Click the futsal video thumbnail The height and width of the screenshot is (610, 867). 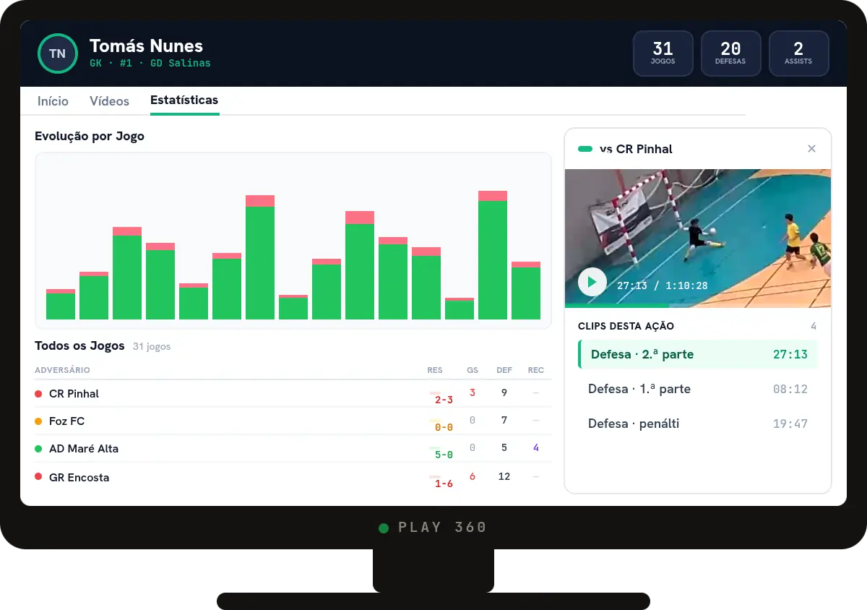point(698,239)
